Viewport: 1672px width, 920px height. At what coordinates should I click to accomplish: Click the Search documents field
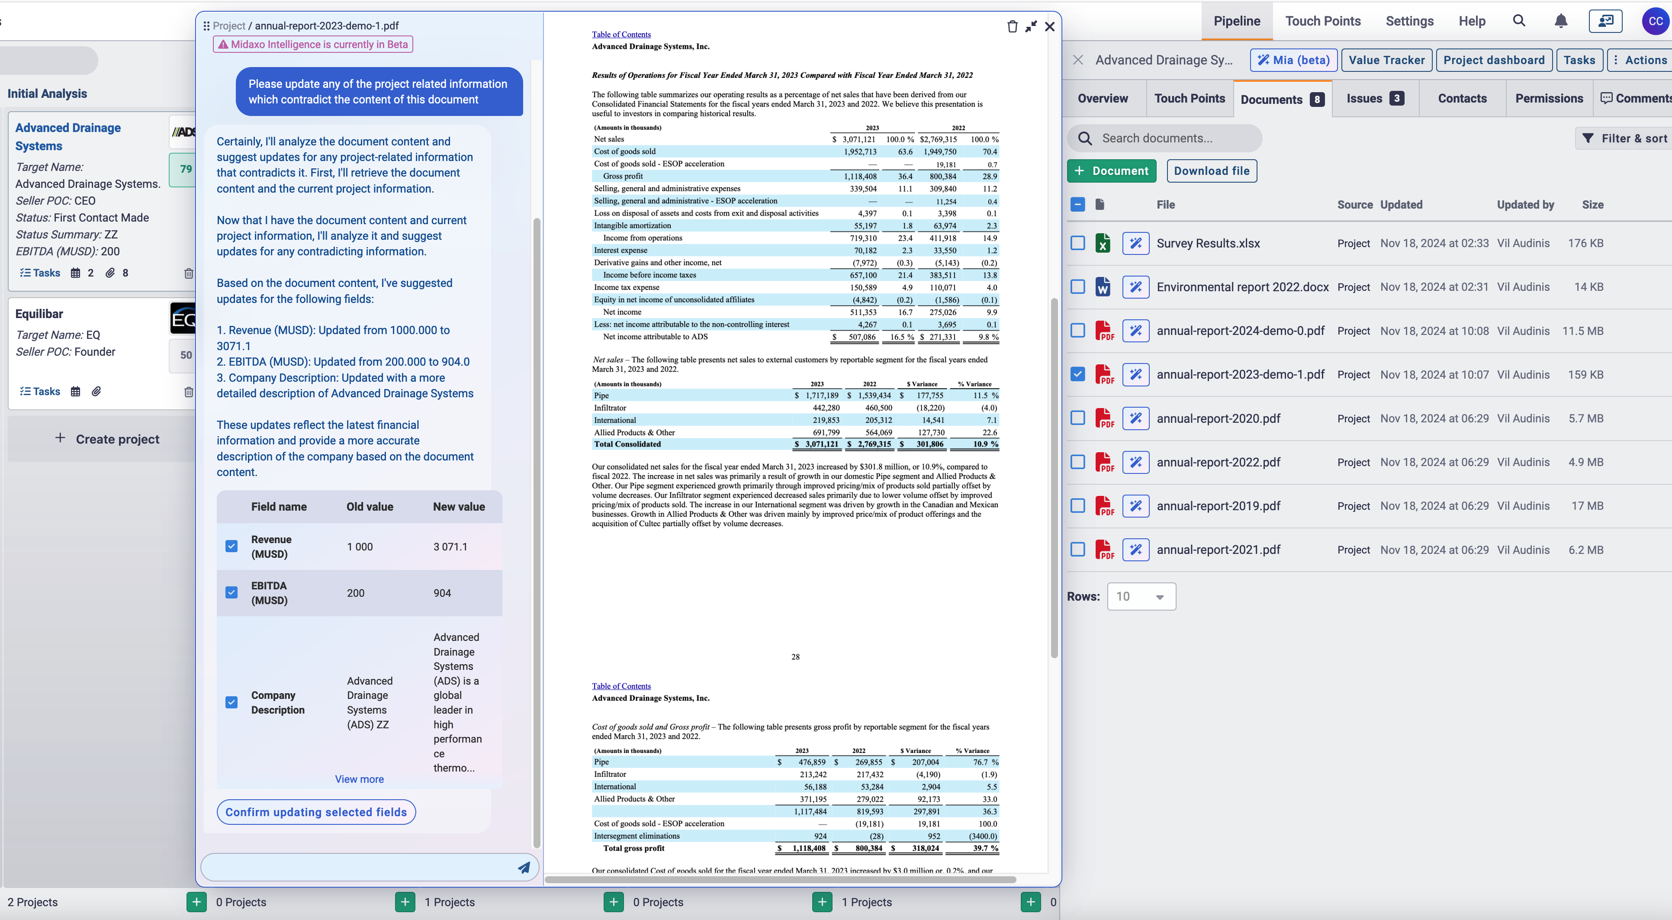pyautogui.click(x=1164, y=138)
